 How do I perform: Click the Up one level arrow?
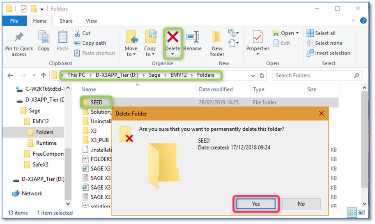(x=43, y=76)
